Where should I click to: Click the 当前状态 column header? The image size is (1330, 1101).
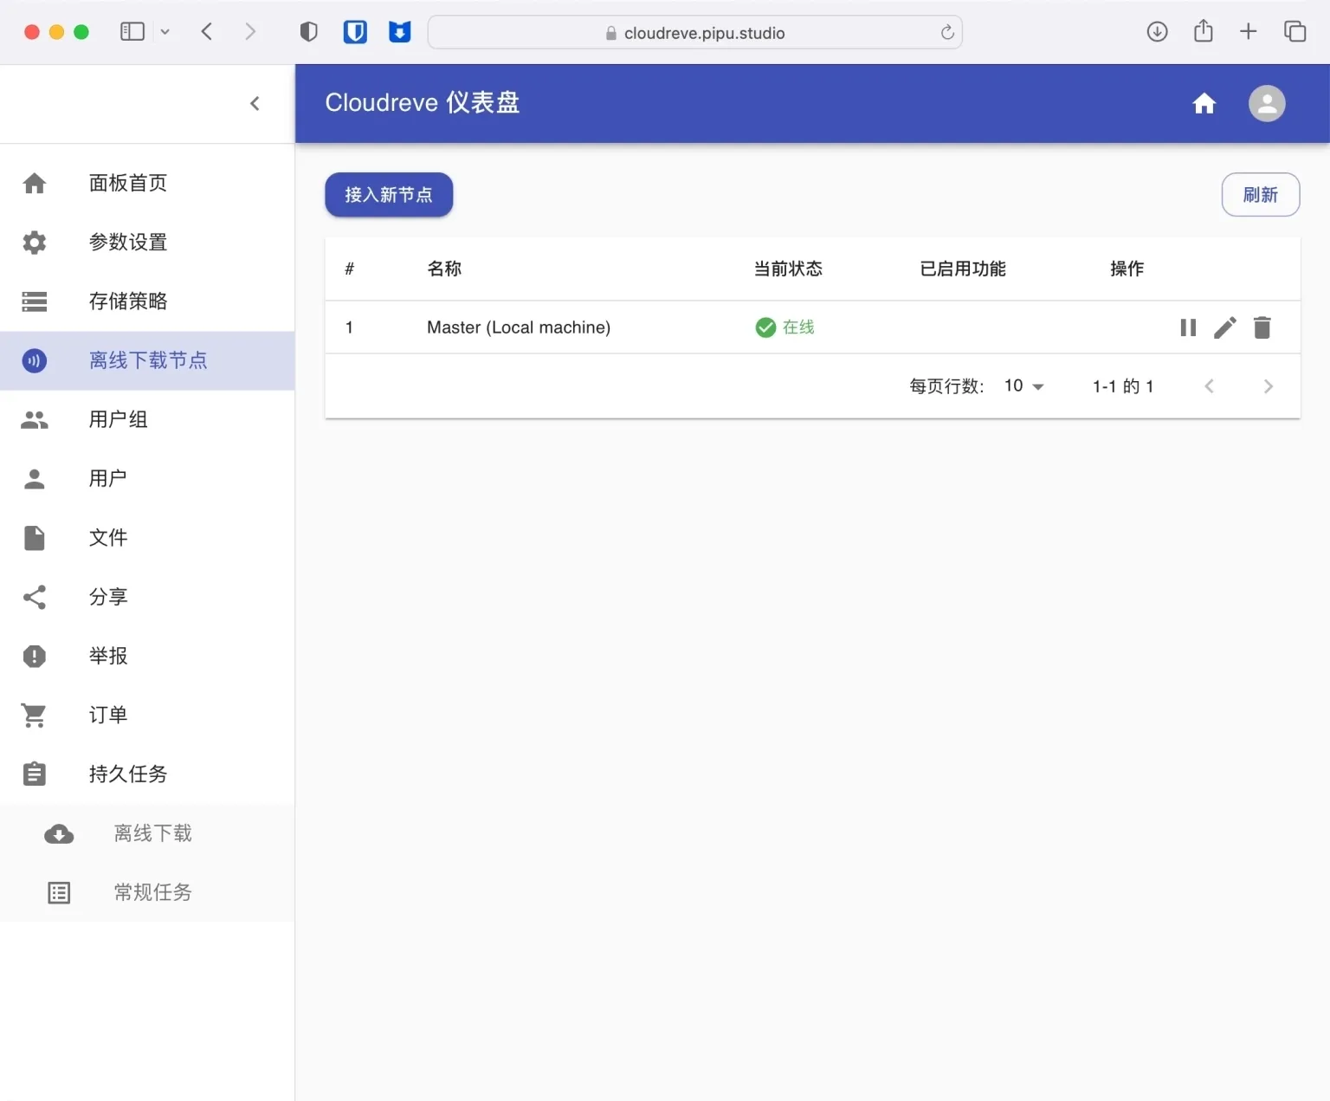(788, 269)
